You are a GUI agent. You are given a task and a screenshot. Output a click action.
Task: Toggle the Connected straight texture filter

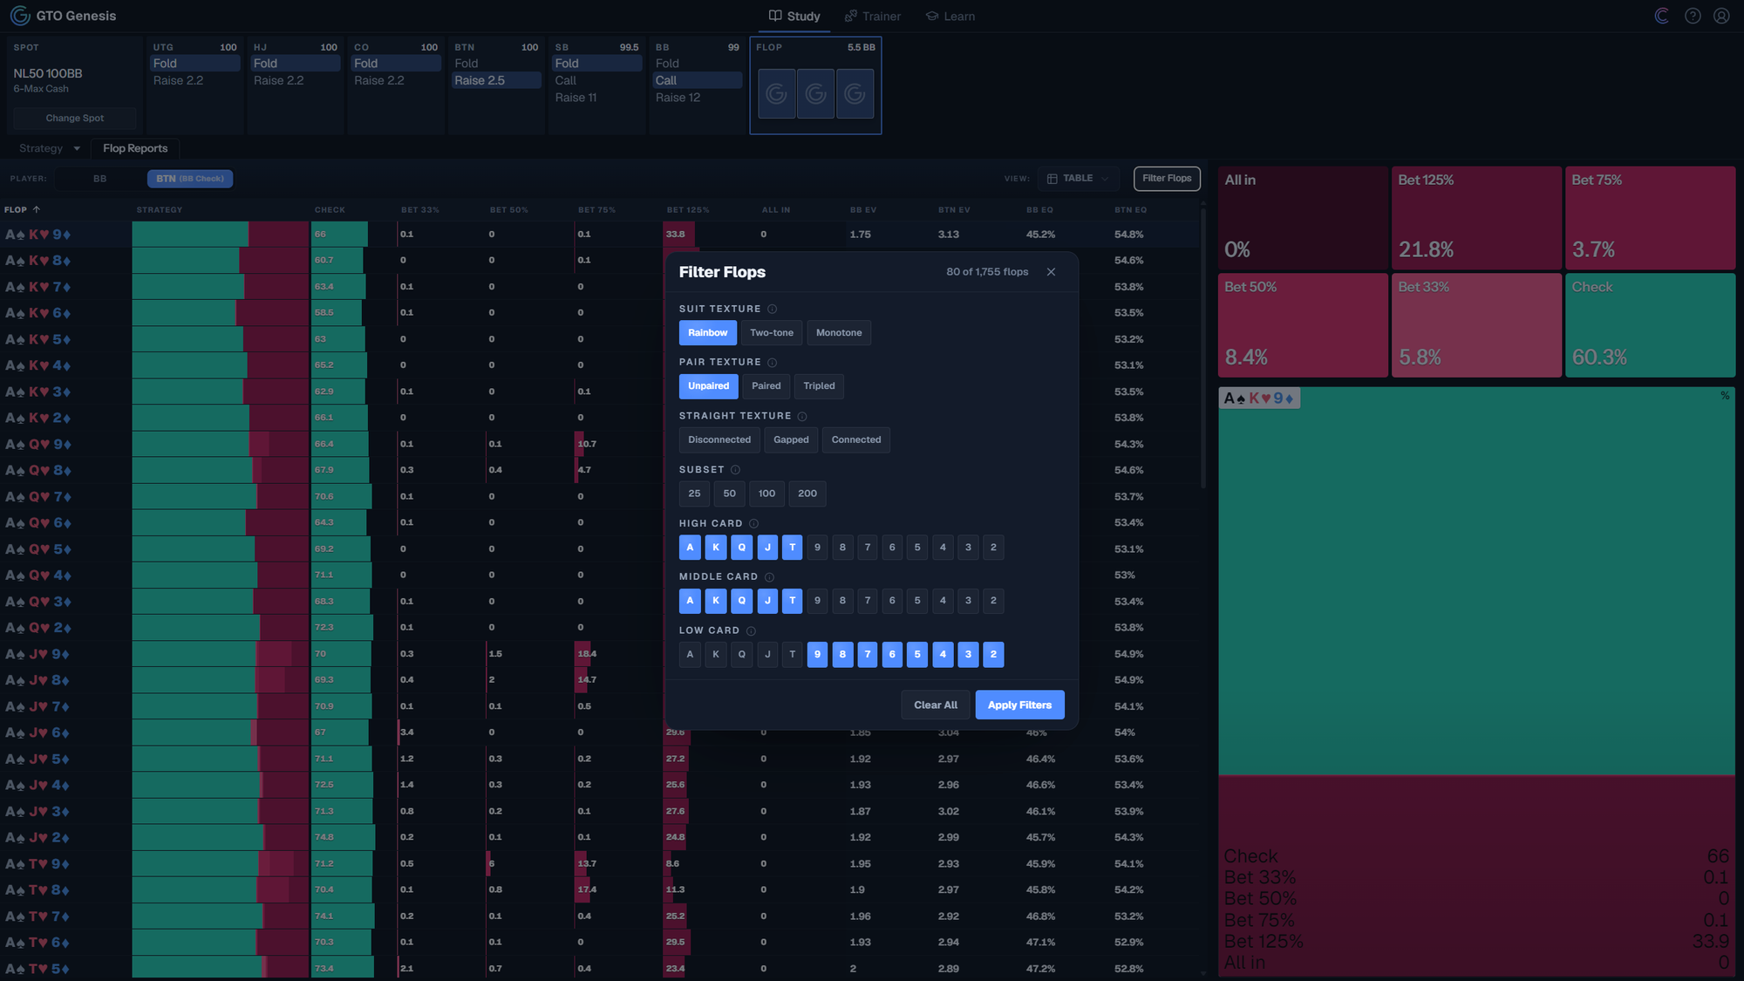[x=856, y=440]
